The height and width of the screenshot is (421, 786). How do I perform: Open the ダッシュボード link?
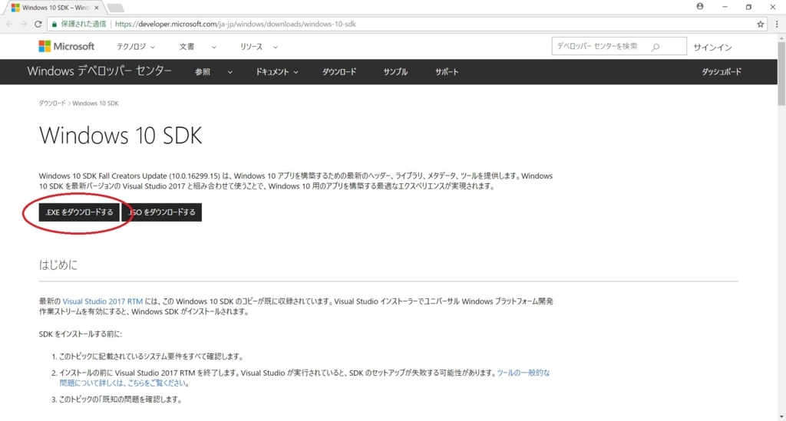point(722,71)
